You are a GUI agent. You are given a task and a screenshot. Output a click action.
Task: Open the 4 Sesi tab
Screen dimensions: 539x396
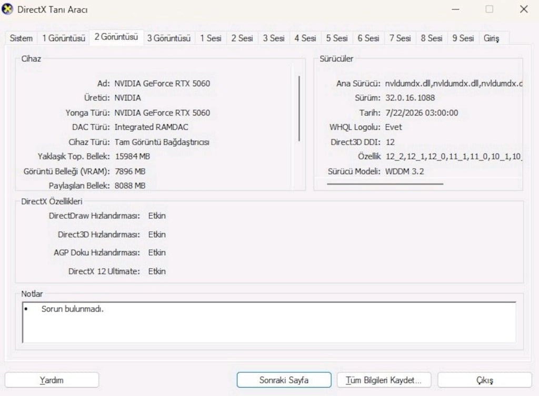[305, 38]
